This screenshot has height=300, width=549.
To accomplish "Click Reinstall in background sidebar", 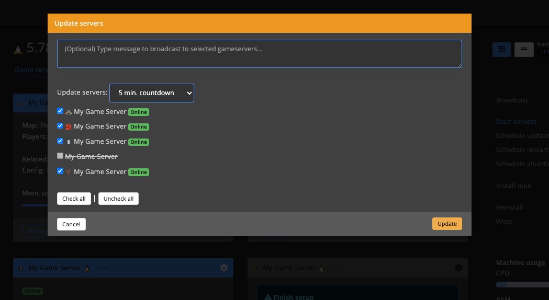I will (509, 207).
